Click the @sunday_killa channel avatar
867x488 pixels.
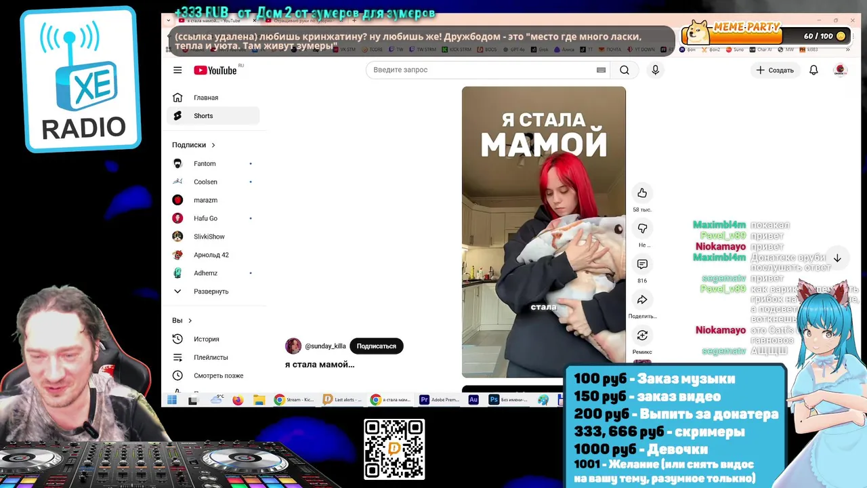coord(293,346)
